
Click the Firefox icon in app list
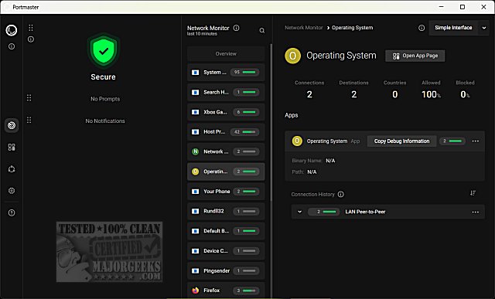pyautogui.click(x=196, y=291)
